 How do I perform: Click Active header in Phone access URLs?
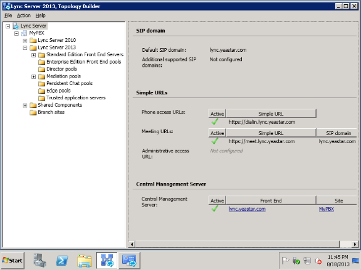point(217,114)
